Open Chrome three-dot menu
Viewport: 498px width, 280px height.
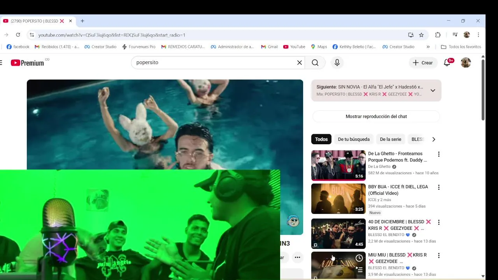click(x=478, y=35)
